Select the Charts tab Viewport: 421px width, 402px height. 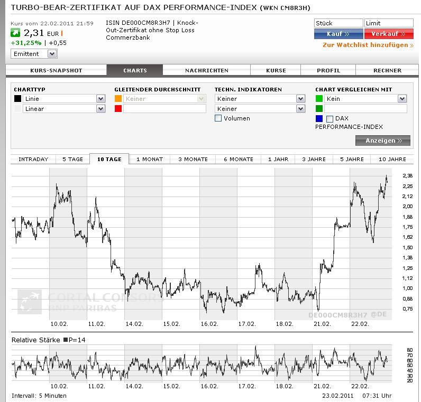(x=135, y=71)
